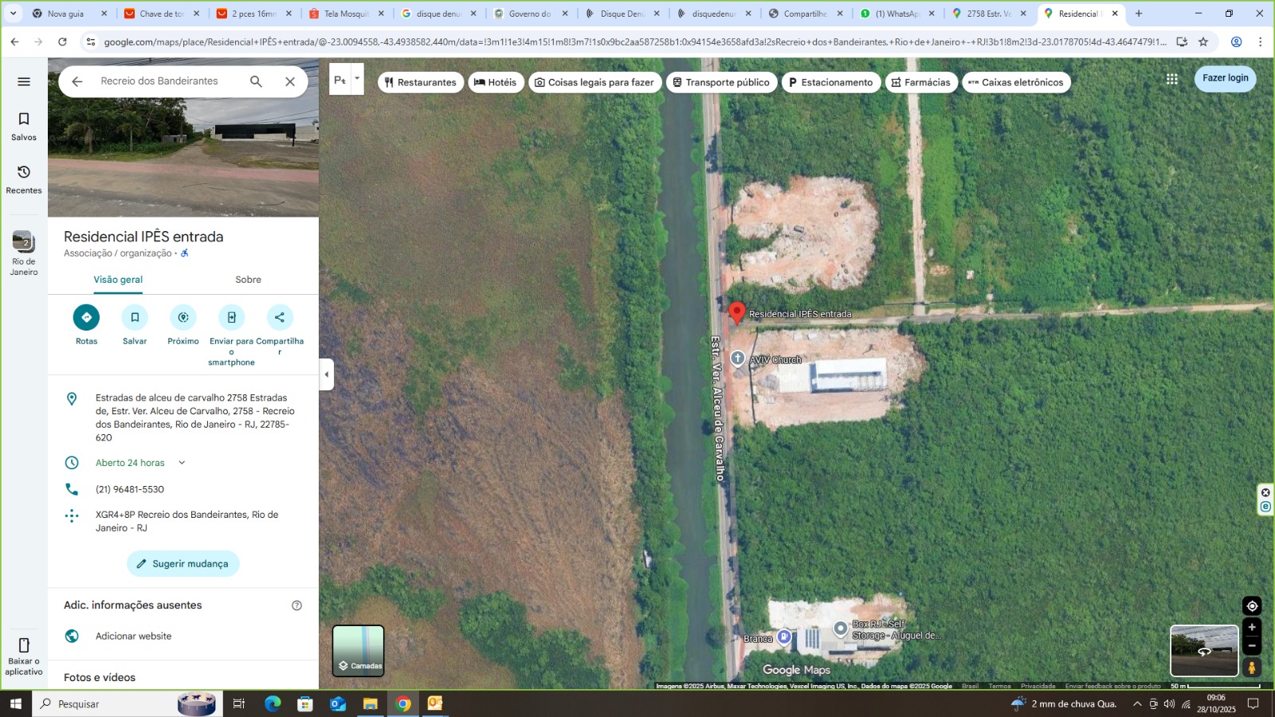Click Enviar para o smartphone icon
Image resolution: width=1275 pixels, height=717 pixels.
(231, 317)
